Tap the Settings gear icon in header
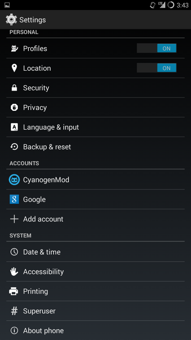 11,20
